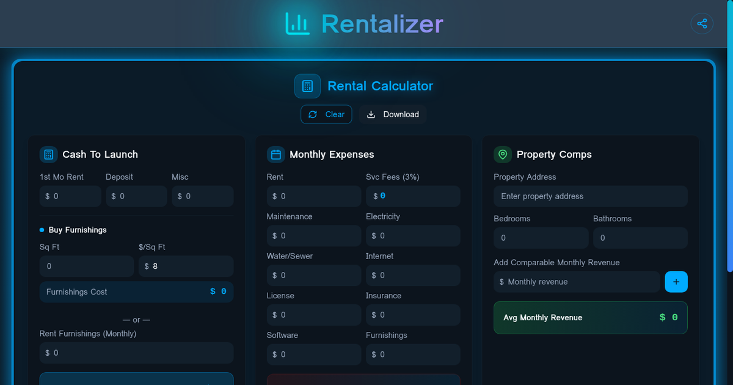733x385 pixels.
Task: Click the Furnishings Cost total row
Action: (137, 291)
